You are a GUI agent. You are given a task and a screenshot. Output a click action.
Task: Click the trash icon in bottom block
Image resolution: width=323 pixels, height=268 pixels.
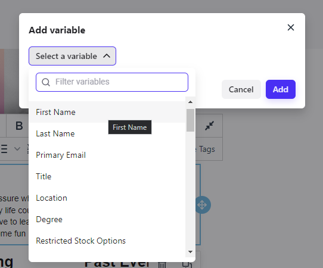click(162, 264)
